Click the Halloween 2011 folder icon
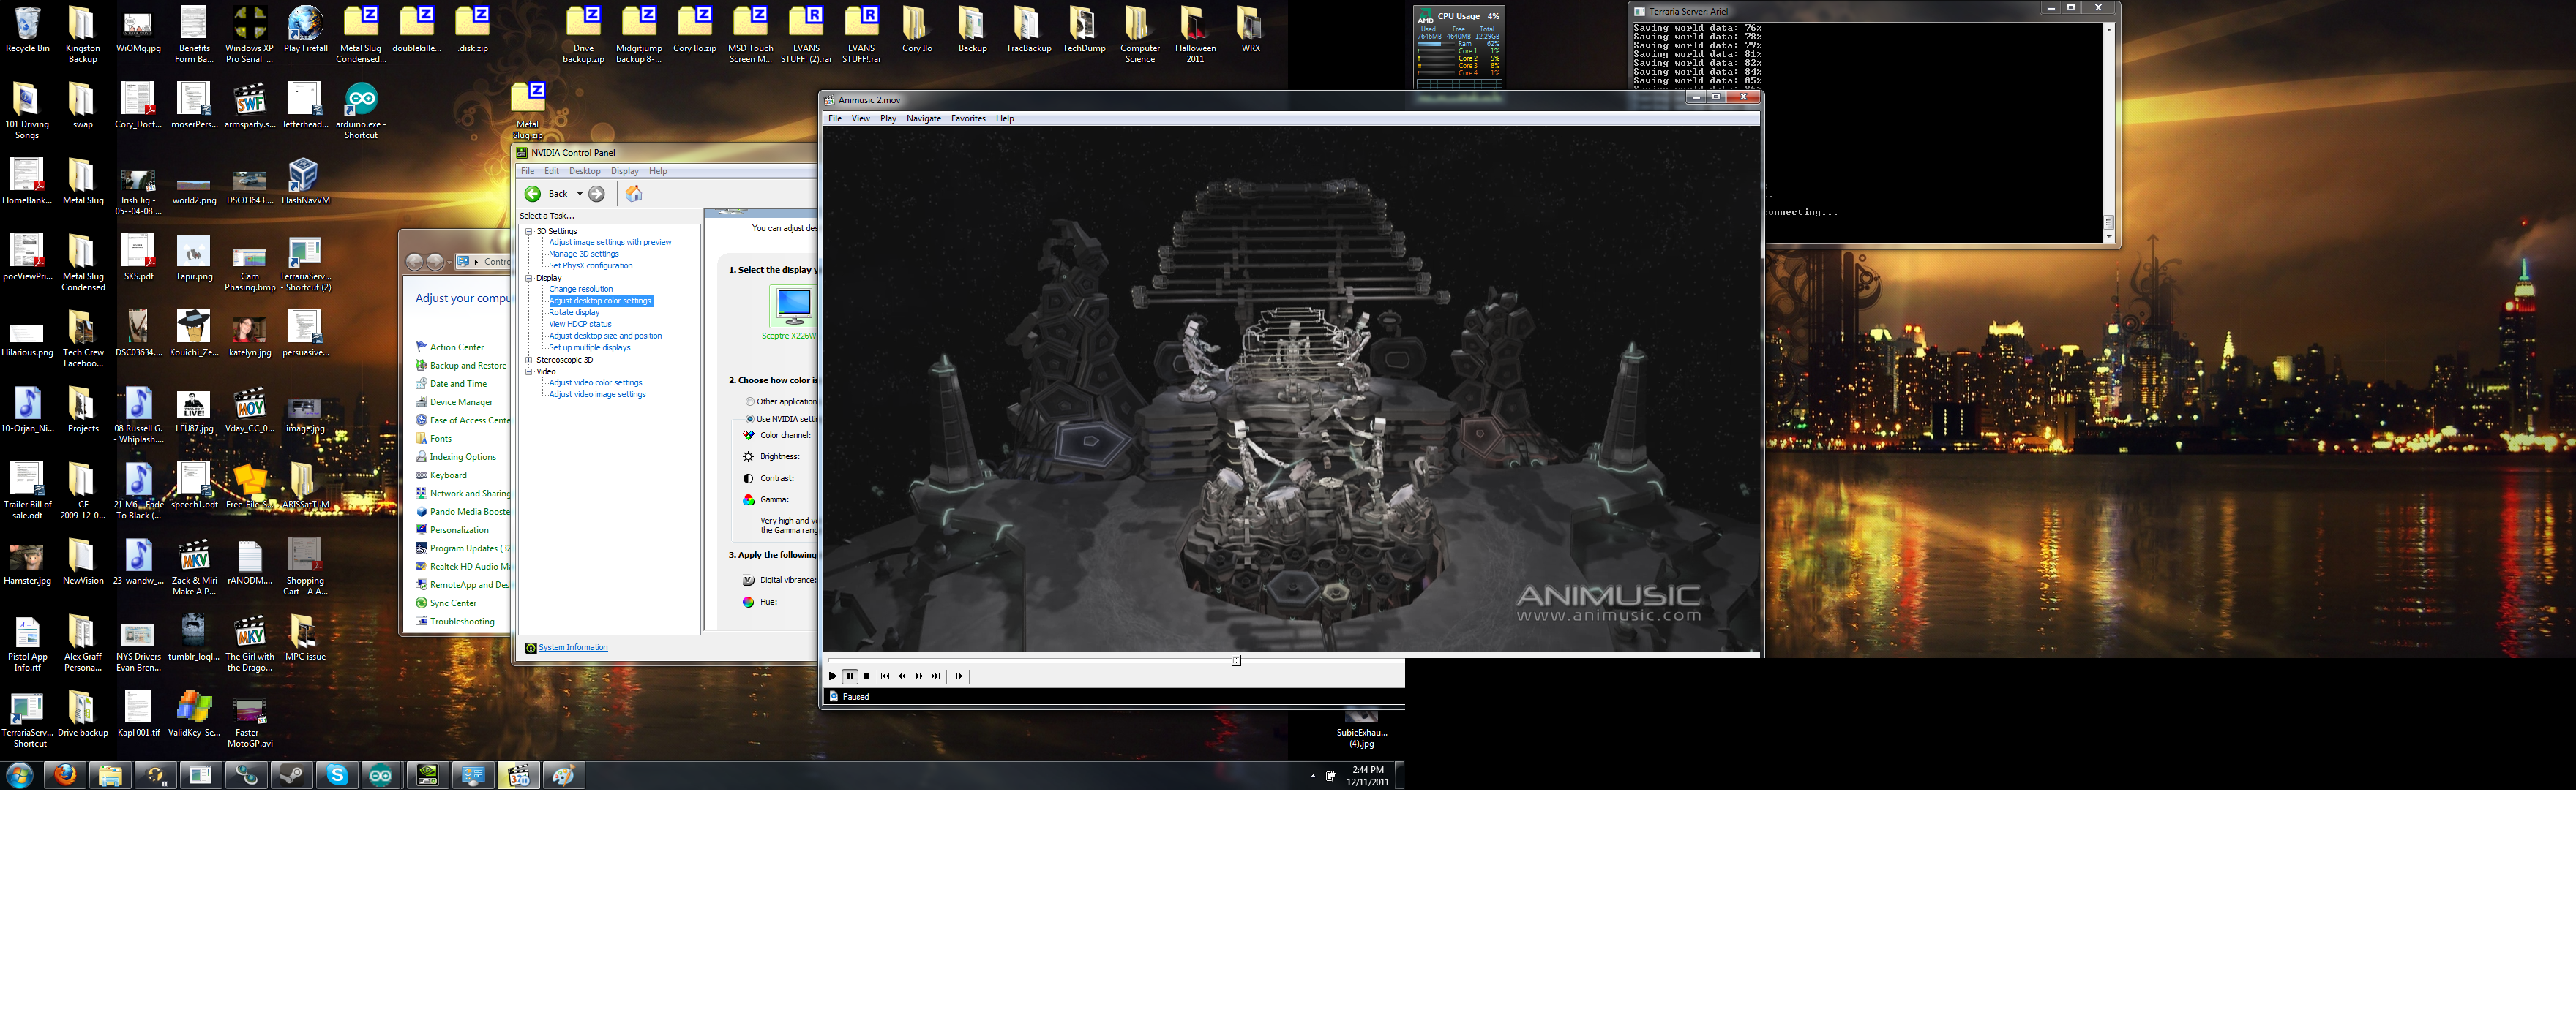Screen dimensions: 2576x1012 coord(1195,35)
